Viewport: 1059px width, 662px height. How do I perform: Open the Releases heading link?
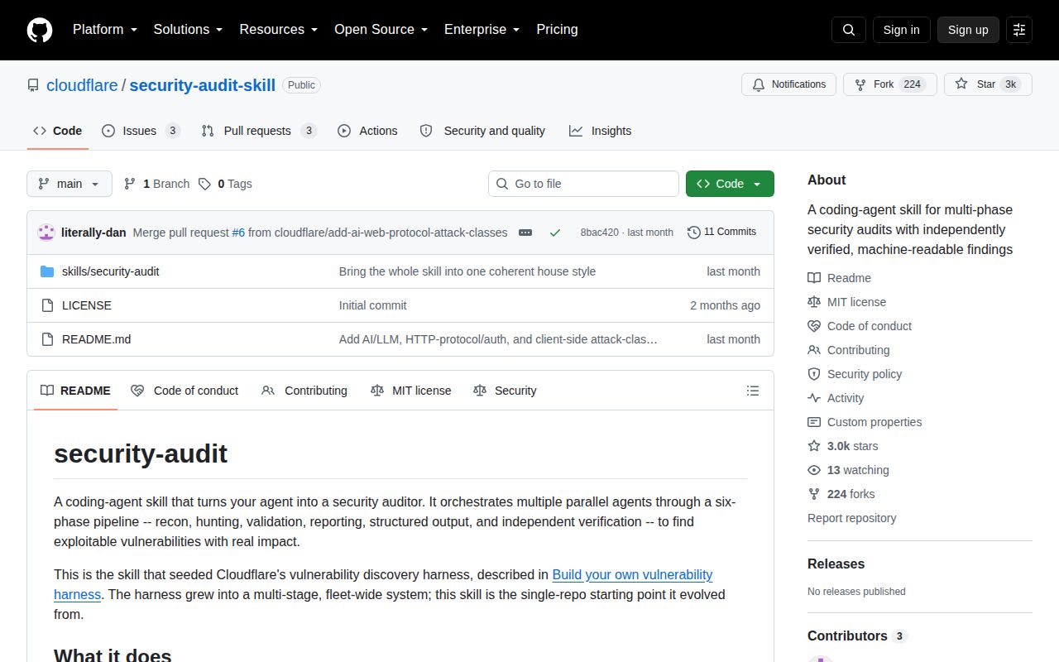836,564
